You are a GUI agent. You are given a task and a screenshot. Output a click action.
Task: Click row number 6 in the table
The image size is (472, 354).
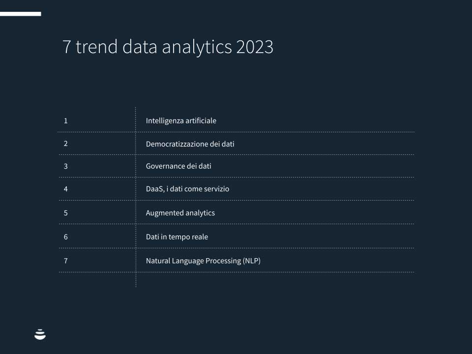coord(65,237)
